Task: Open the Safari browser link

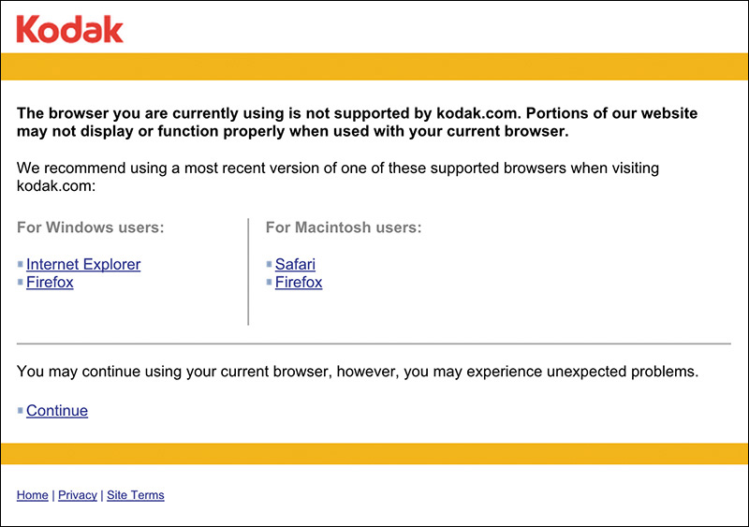Action: pos(295,265)
